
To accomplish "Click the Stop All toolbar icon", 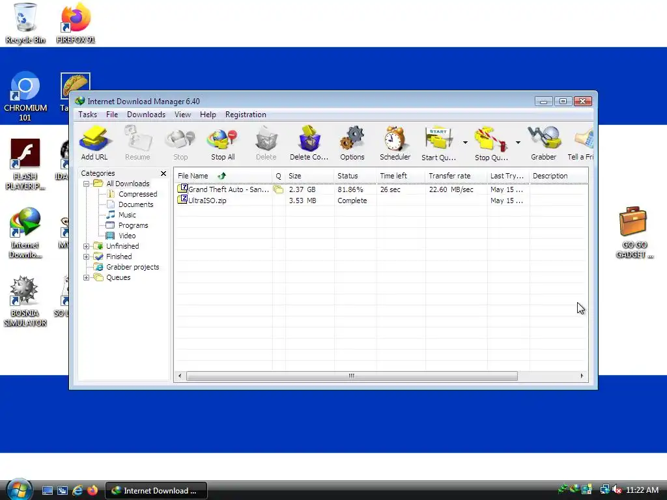I will (223, 143).
